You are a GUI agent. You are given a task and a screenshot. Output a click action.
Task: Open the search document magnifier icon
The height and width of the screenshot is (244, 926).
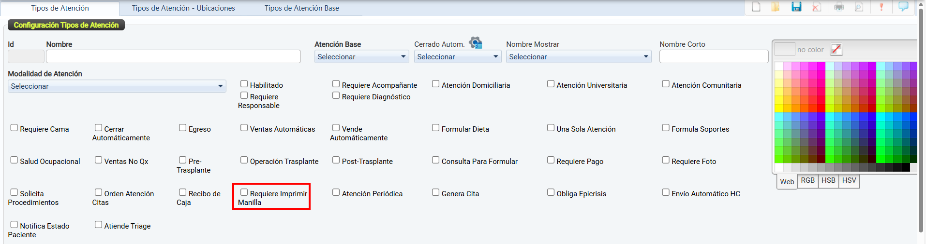(859, 7)
